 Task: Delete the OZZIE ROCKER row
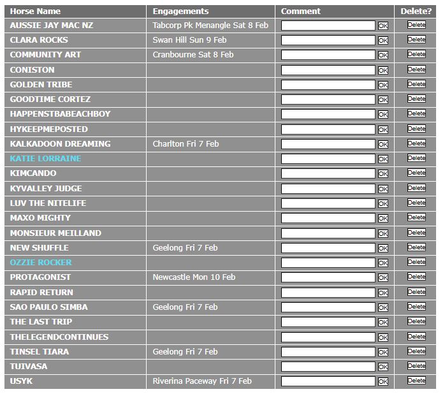click(x=416, y=262)
